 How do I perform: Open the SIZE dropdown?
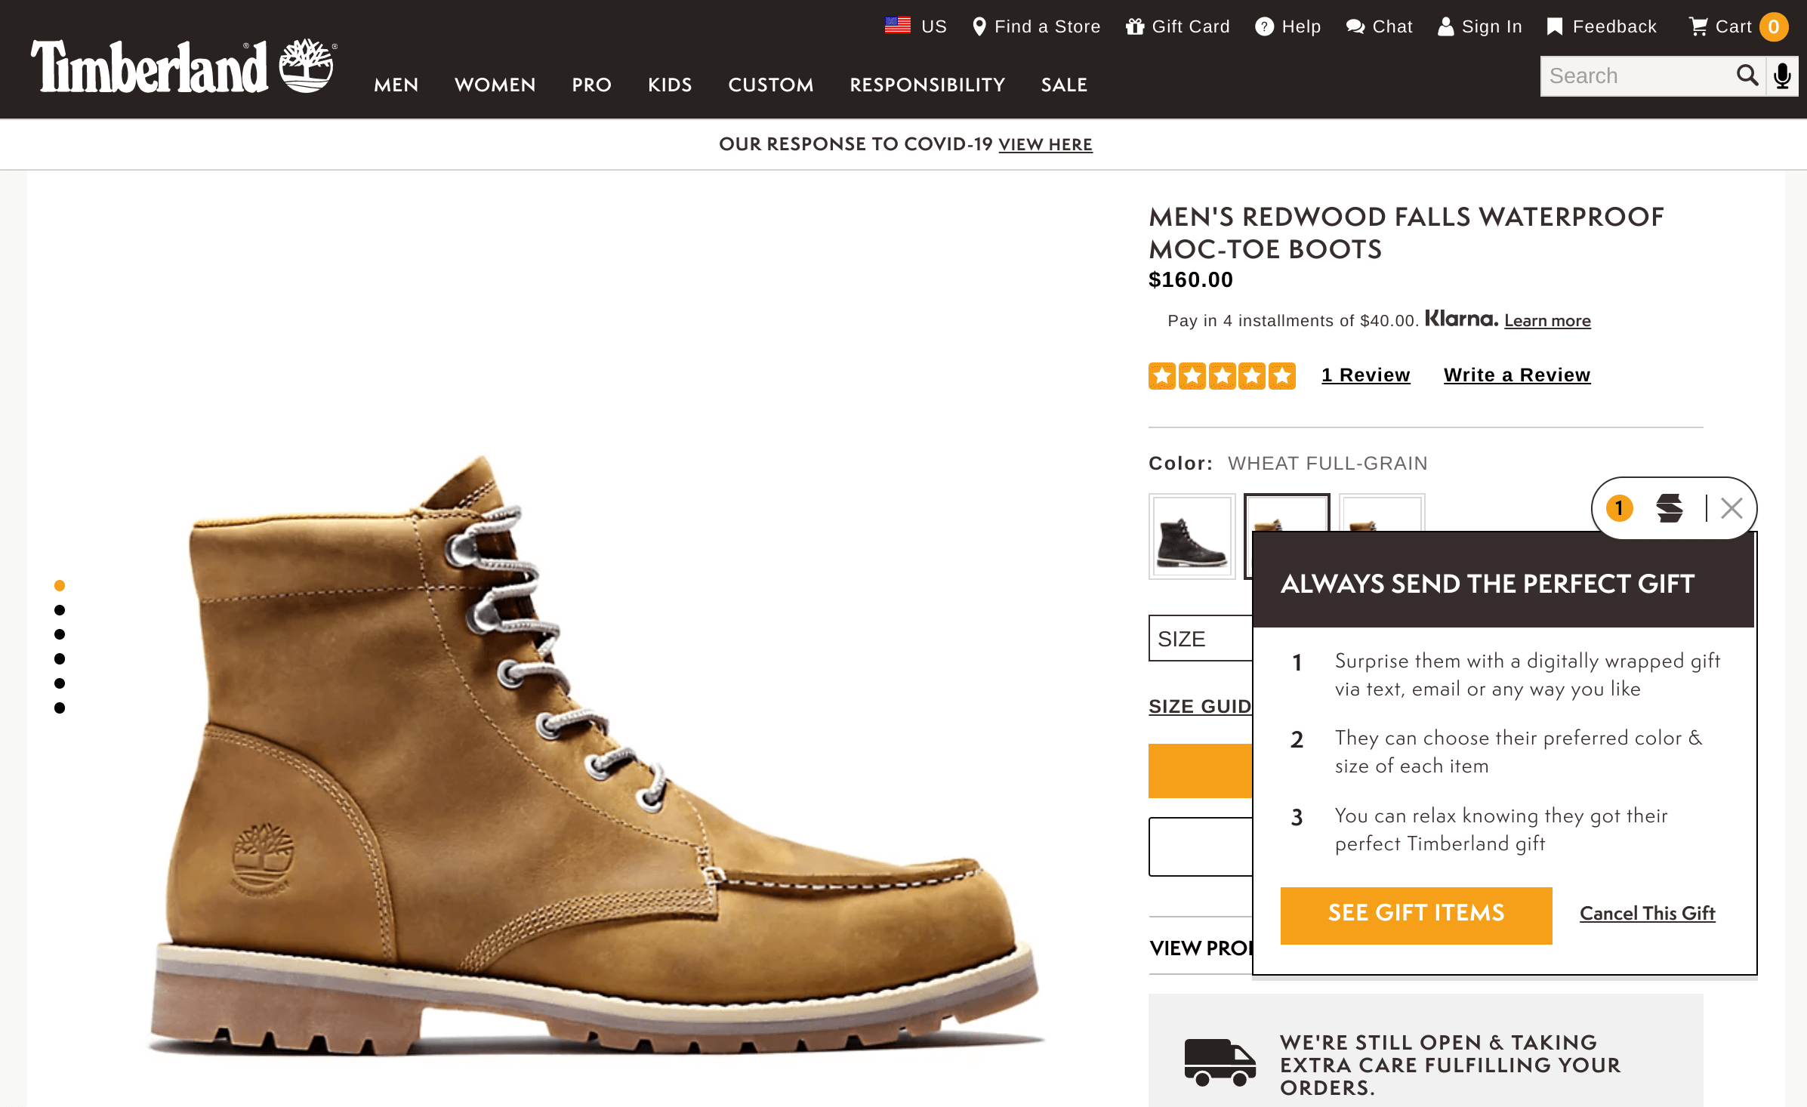(x=1200, y=639)
